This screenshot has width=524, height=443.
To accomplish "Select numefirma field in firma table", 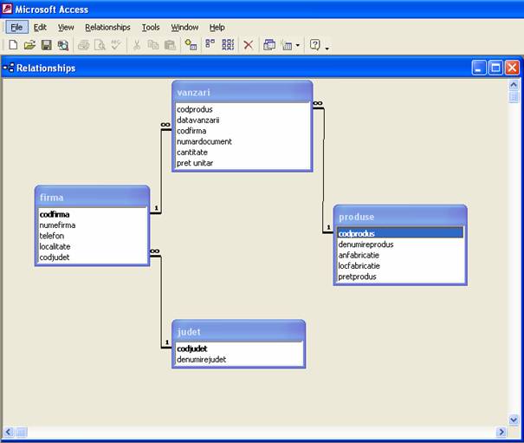I will pyautogui.click(x=57, y=225).
